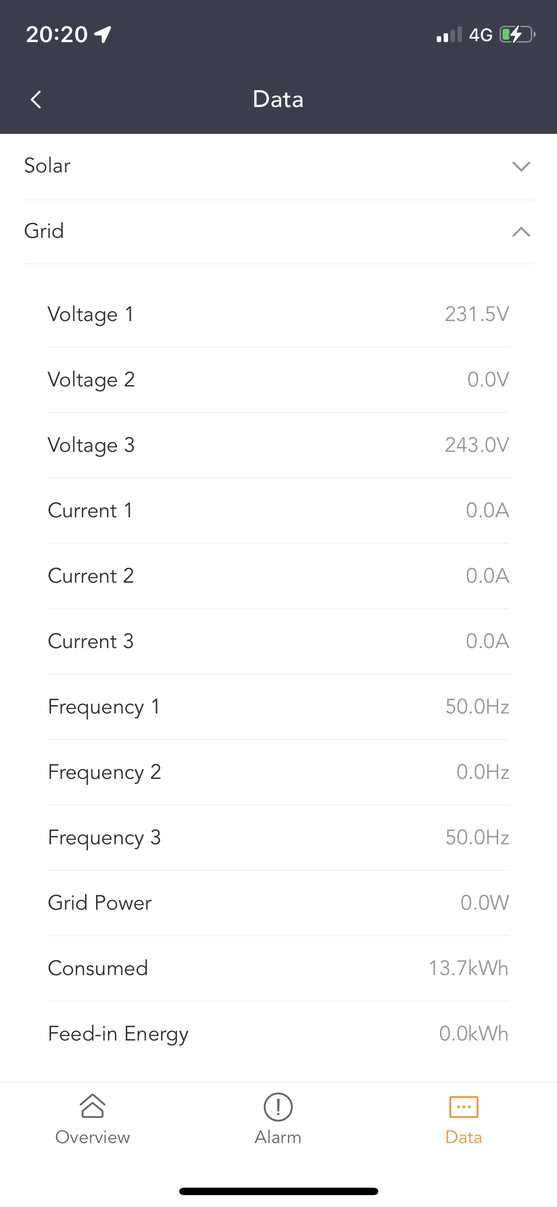Select the Grid Power row

click(278, 903)
